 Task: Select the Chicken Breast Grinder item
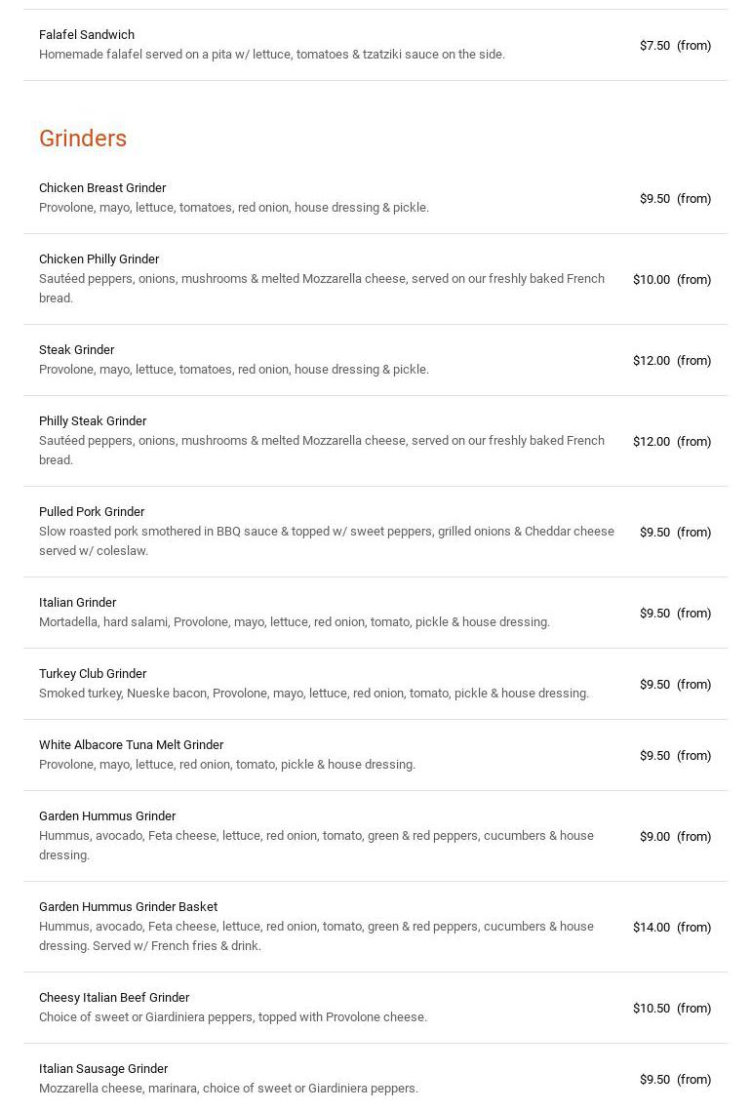[x=102, y=188]
